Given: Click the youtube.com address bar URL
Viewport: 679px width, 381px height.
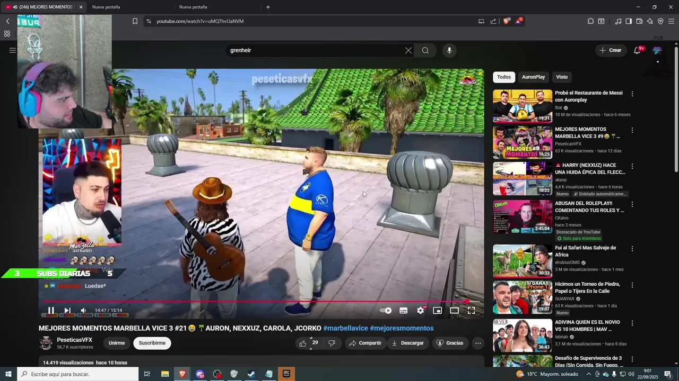Looking at the screenshot, I should point(200,21).
